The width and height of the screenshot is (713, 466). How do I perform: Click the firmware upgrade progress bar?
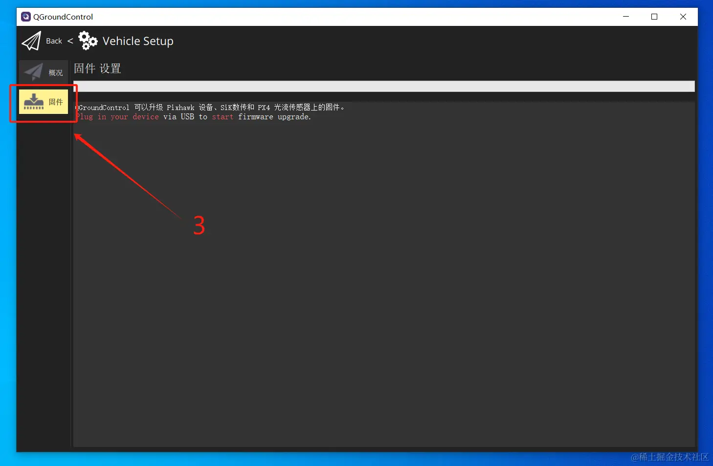tap(384, 87)
